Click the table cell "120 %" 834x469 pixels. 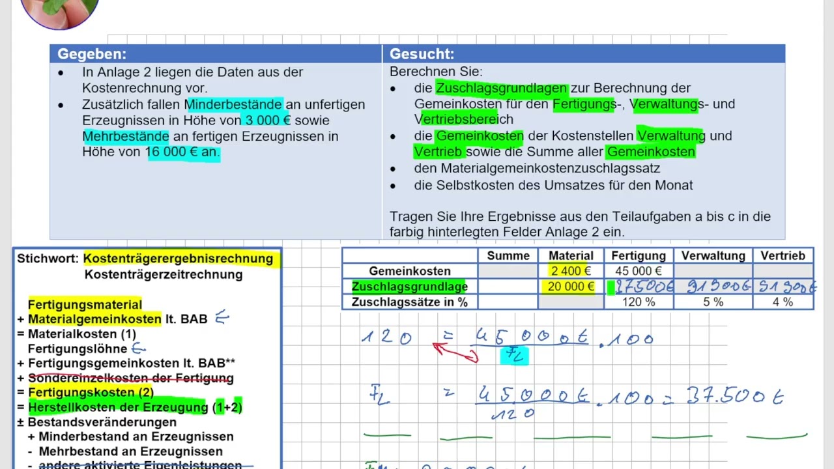(x=639, y=302)
